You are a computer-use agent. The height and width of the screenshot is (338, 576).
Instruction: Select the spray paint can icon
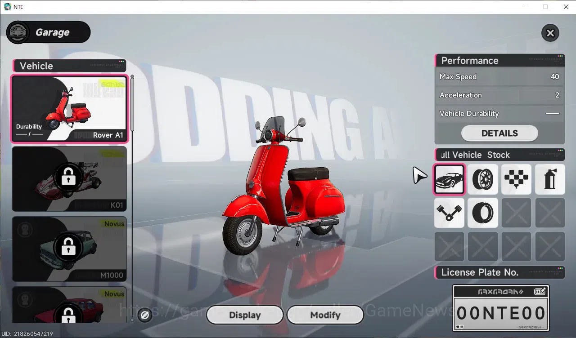point(549,179)
